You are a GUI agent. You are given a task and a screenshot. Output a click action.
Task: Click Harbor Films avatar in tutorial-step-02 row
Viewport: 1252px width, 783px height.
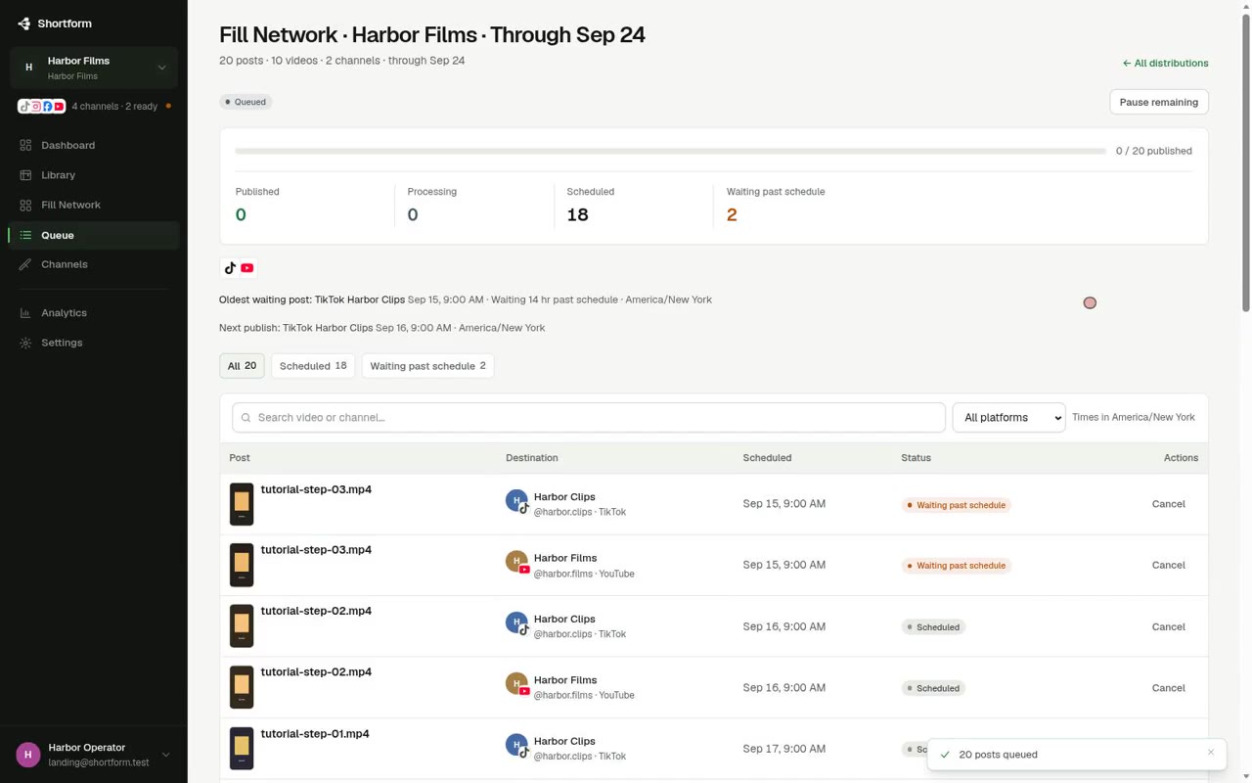click(x=516, y=684)
